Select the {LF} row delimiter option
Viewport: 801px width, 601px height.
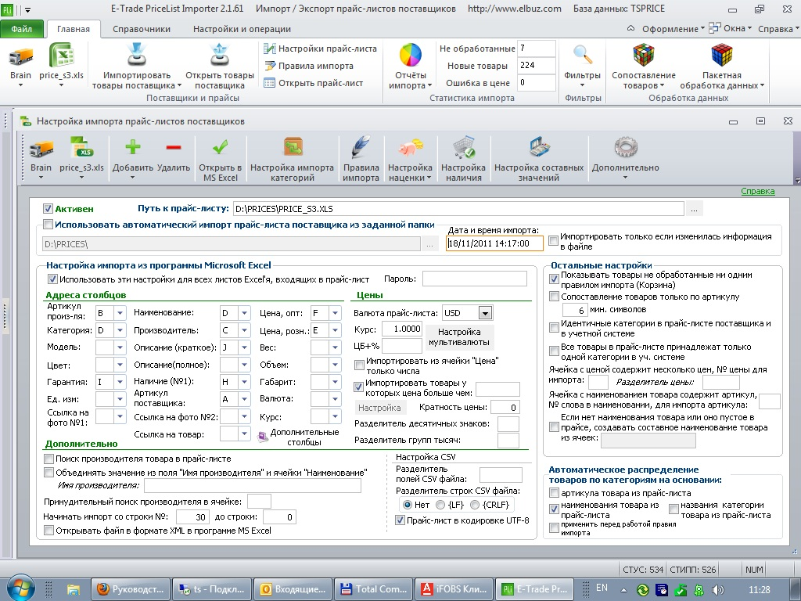(x=440, y=505)
